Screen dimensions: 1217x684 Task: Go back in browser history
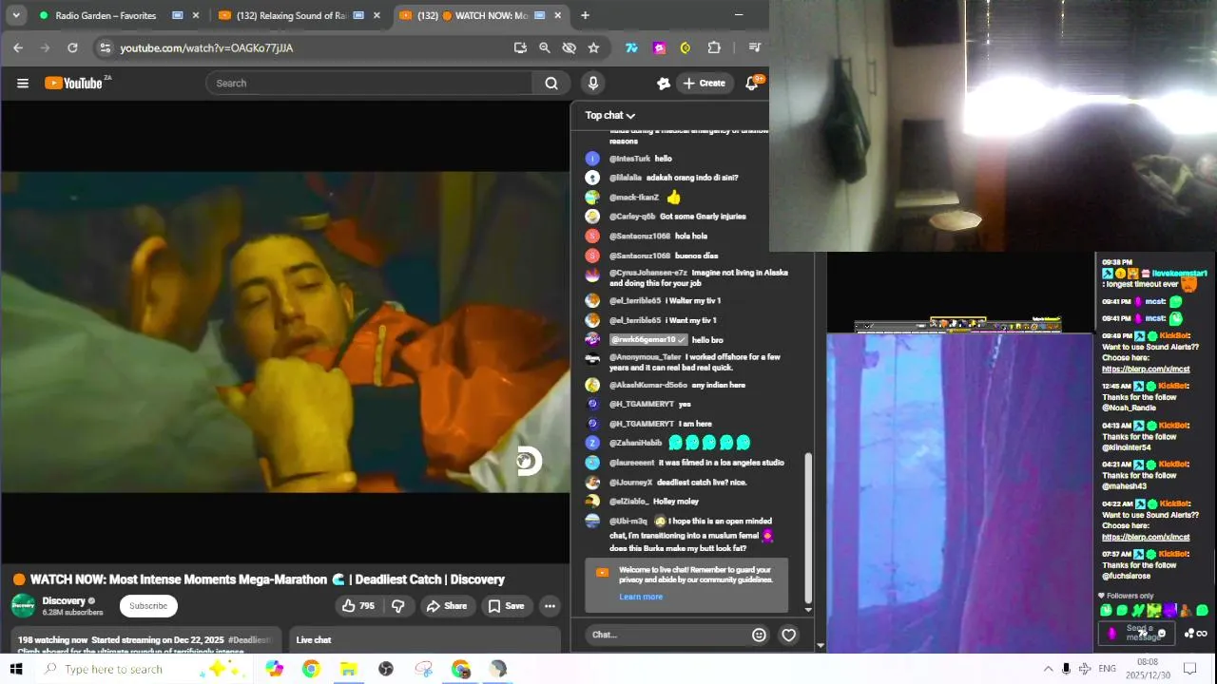(x=18, y=47)
